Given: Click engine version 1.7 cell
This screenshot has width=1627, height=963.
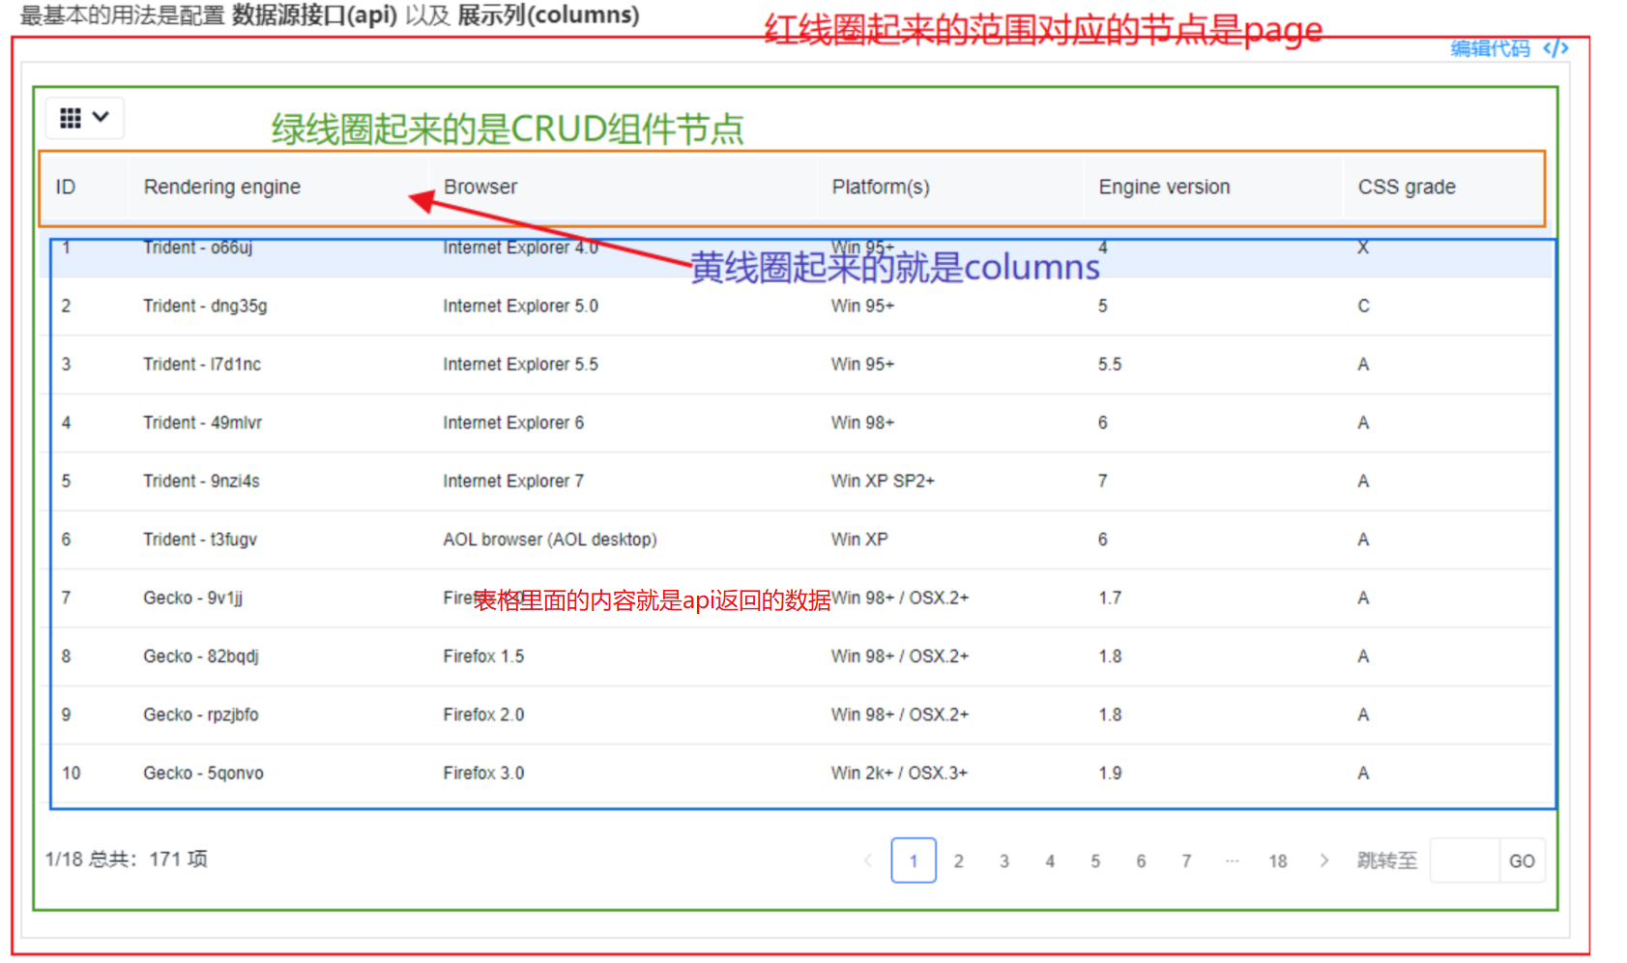Looking at the screenshot, I should (x=1110, y=598).
